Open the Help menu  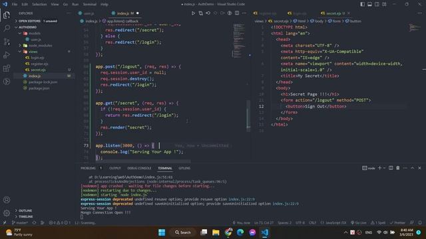tap(105, 5)
